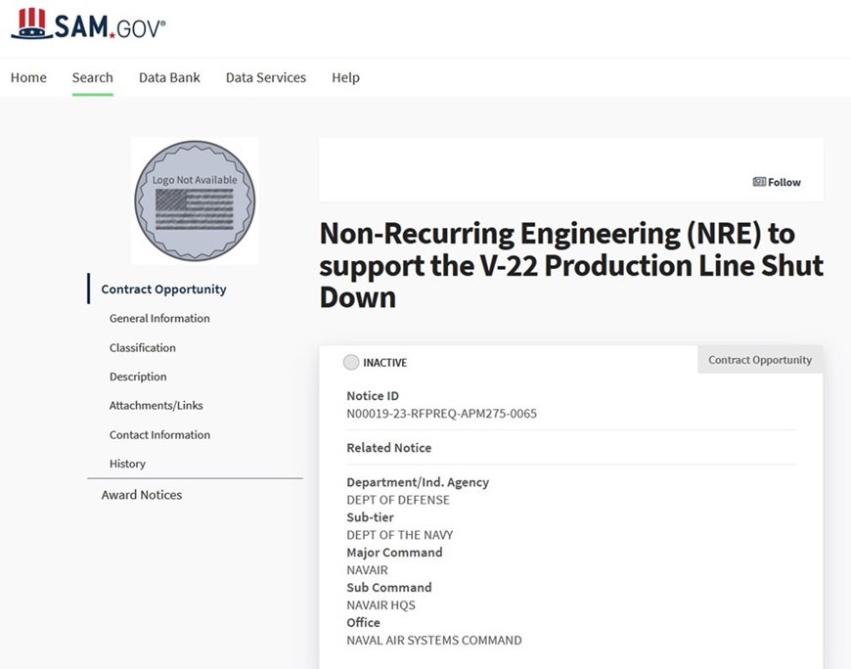
Task: Click the Logo Not Available seal image
Action: pos(195,201)
